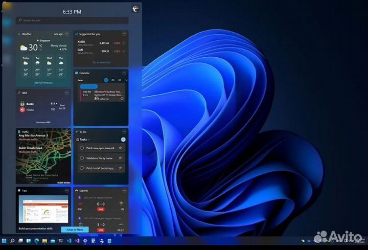The height and width of the screenshot is (250, 368).
Task: Star the 'Validation file by name' task
Action: (x=121, y=158)
